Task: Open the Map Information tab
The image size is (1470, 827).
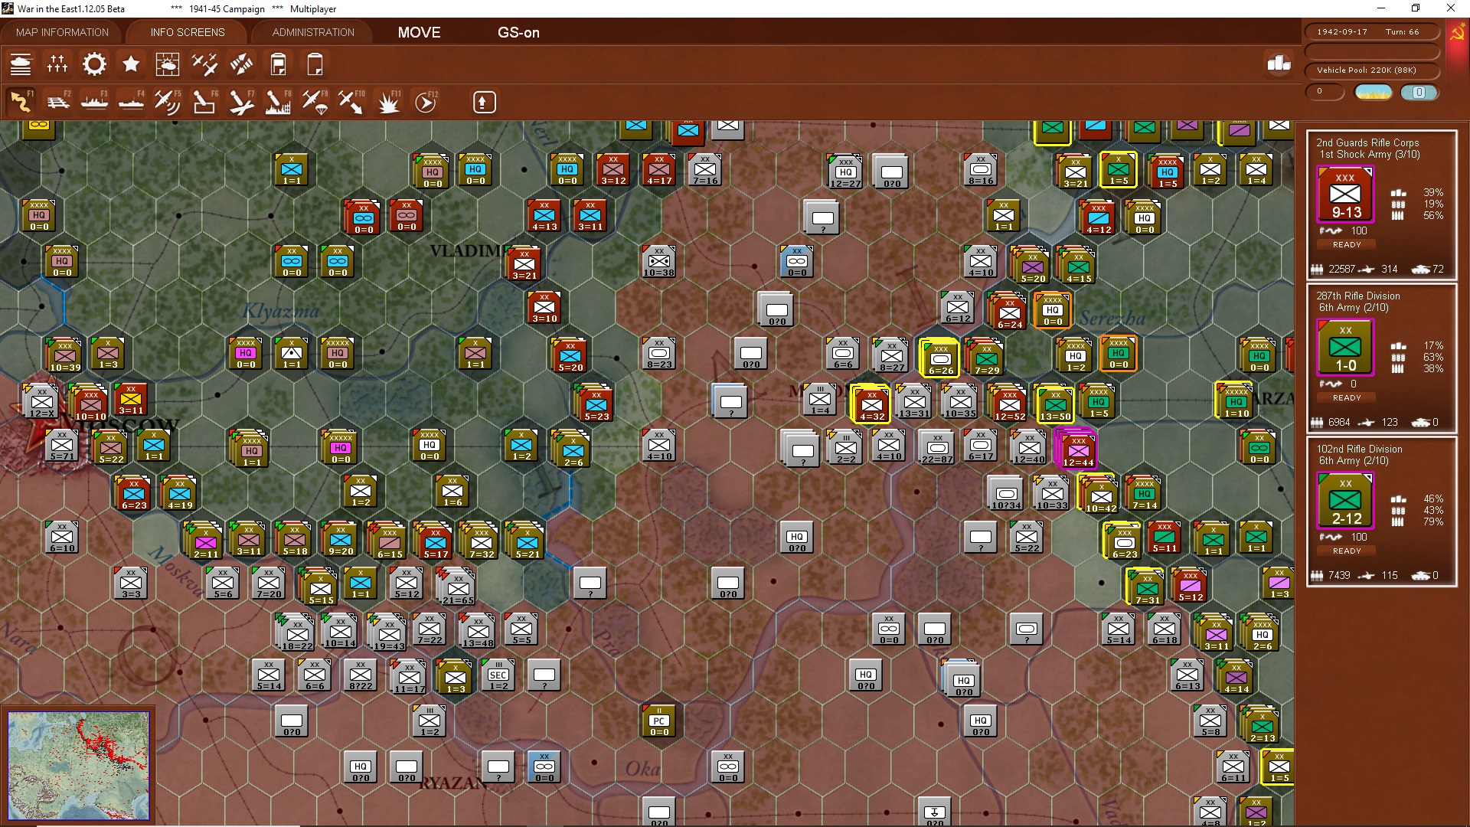Action: (63, 32)
